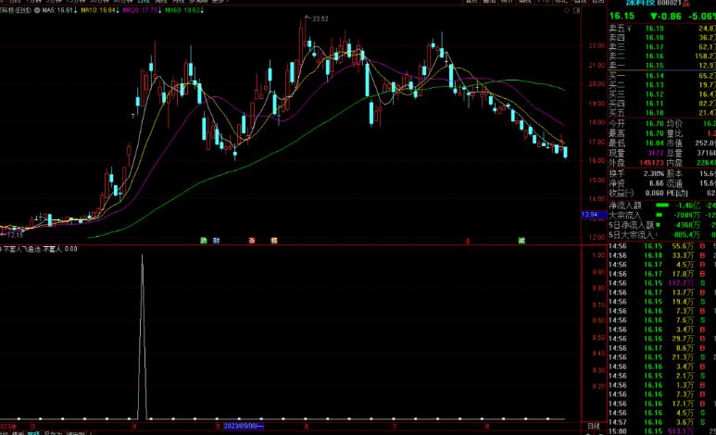Click the 不套人飞鱼选 indicator title

point(22,249)
